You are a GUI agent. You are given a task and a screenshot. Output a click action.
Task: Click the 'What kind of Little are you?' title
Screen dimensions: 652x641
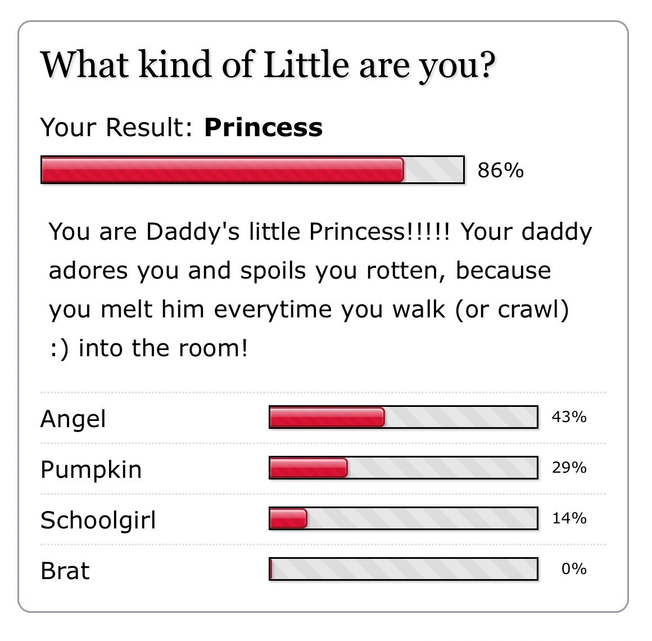268,66
